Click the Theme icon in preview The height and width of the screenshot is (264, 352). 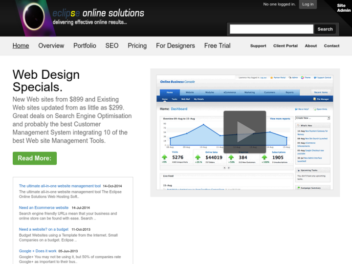pos(303,77)
